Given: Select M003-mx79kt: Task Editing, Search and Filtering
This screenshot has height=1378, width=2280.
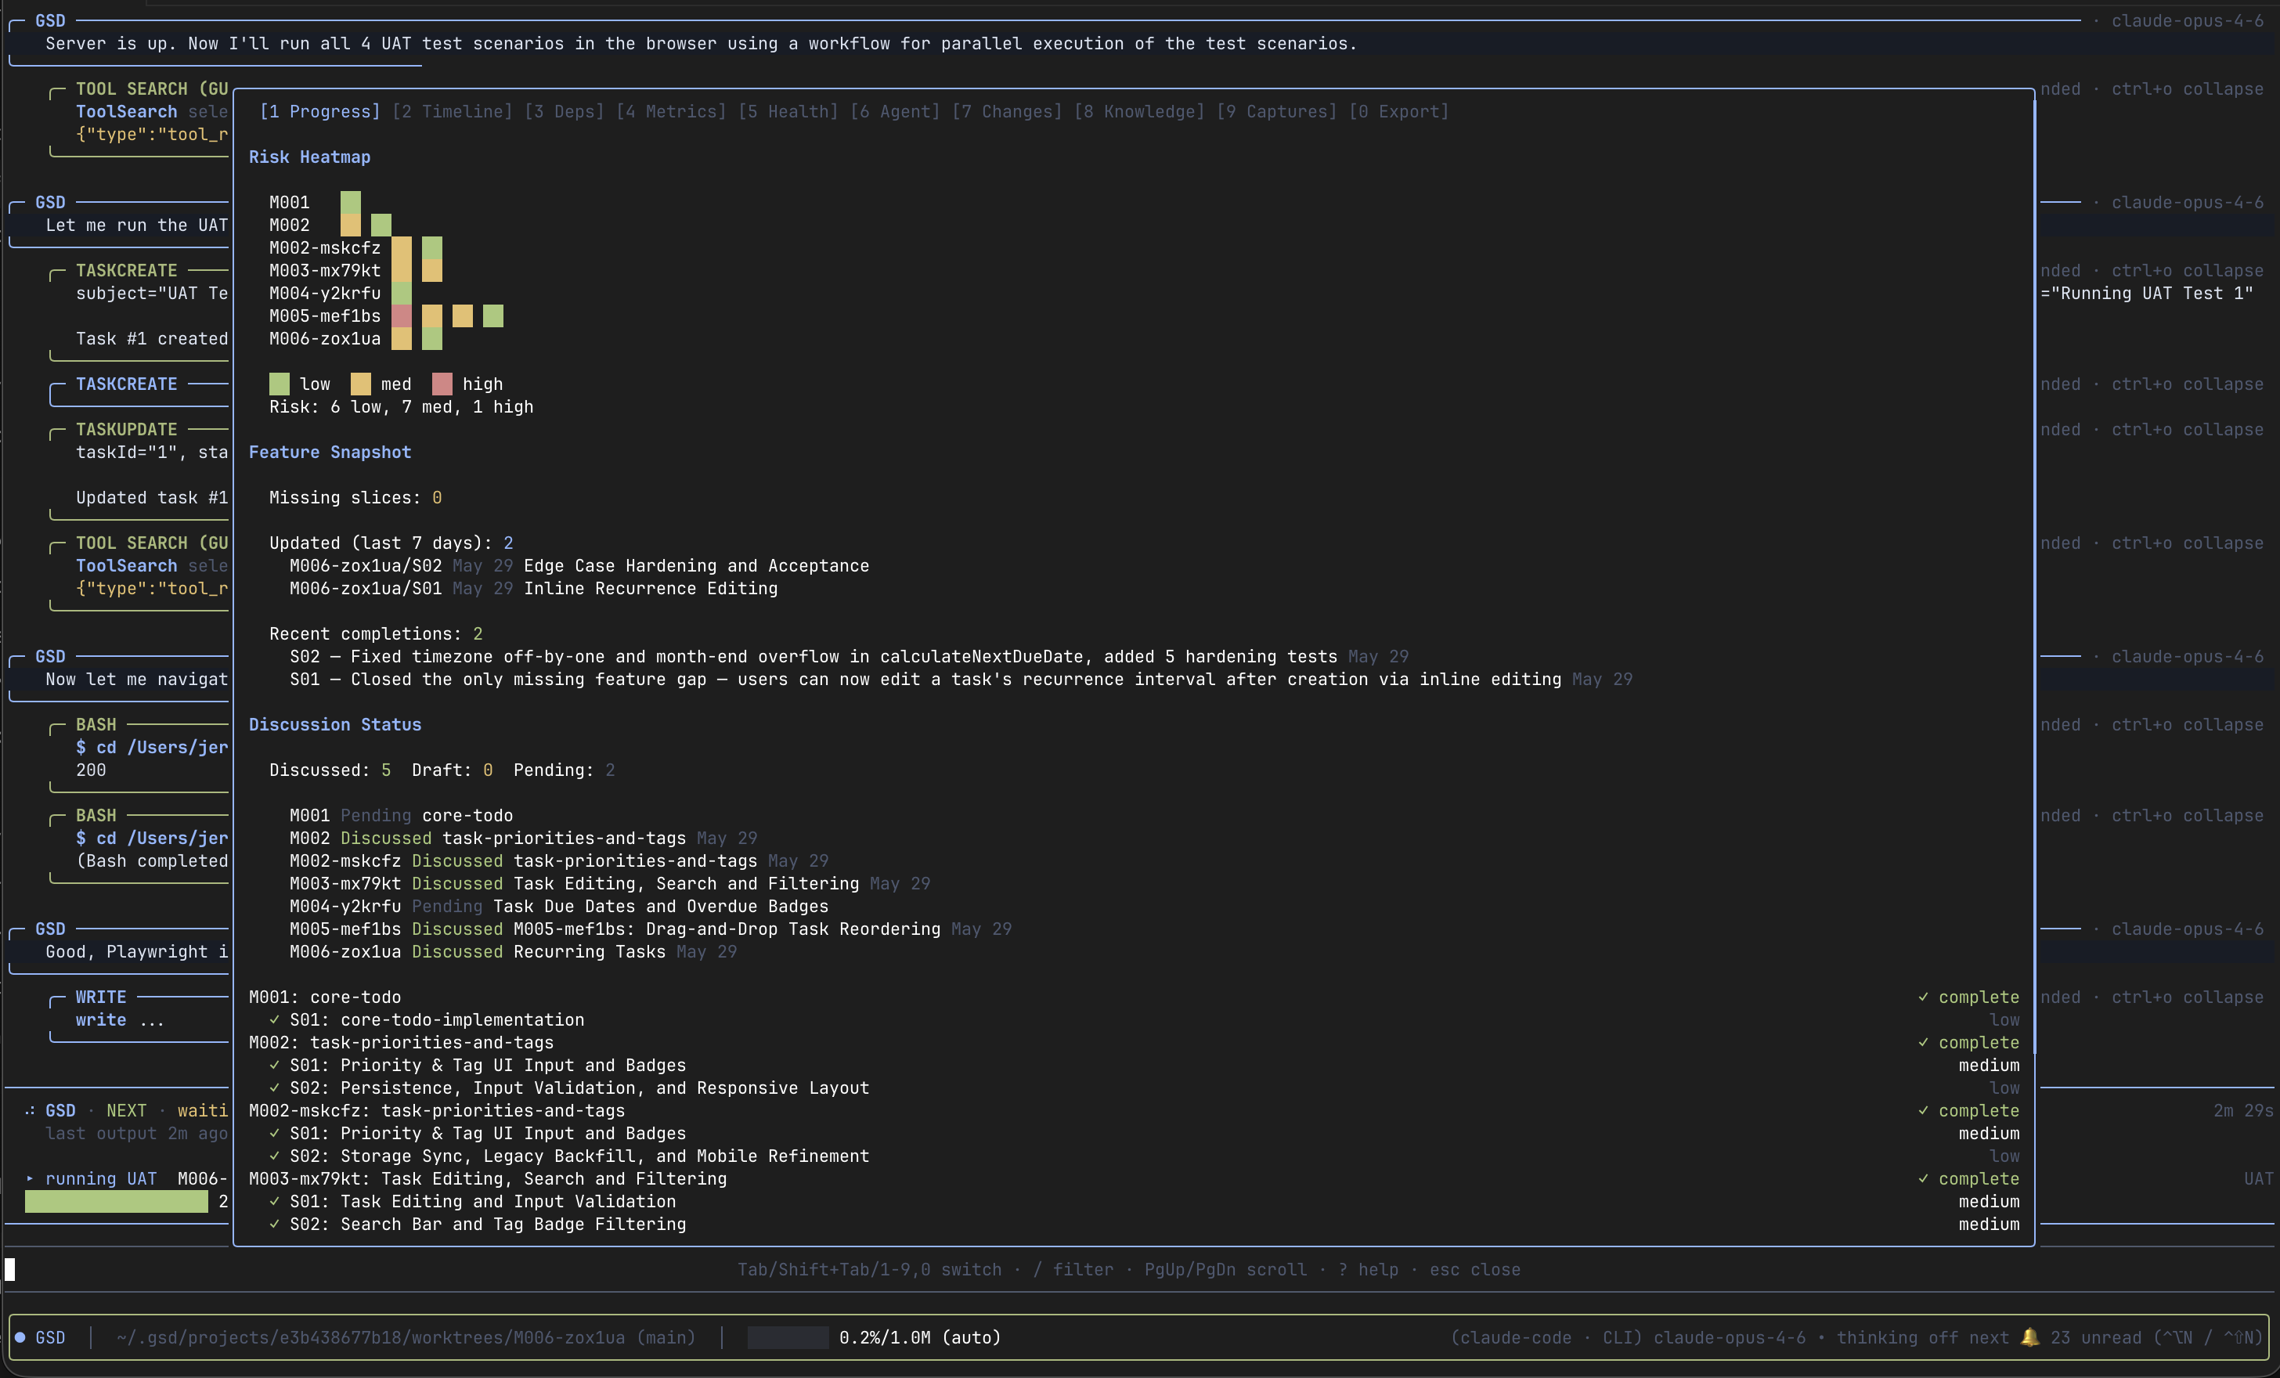Looking at the screenshot, I should pyautogui.click(x=1134, y=1179).
